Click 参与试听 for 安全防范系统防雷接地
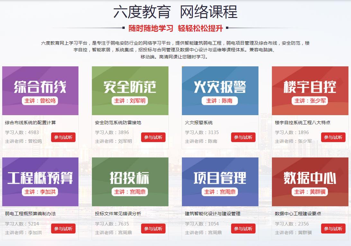Viewport: 351px width, 246px height. [x=153, y=137]
